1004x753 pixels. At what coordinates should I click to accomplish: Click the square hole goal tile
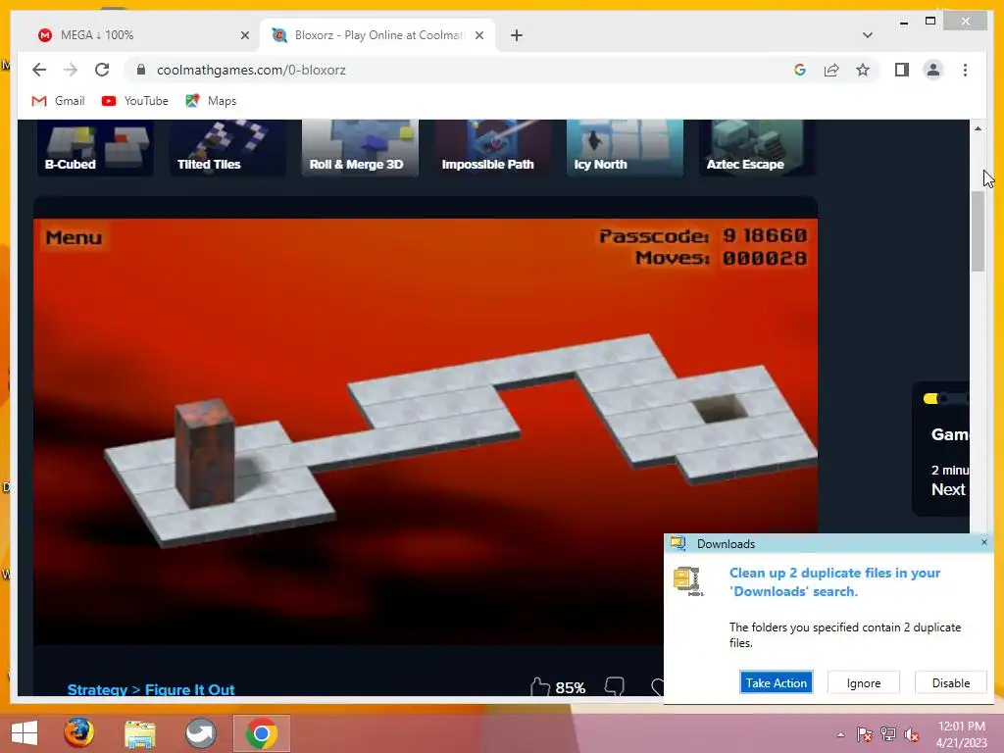point(721,409)
